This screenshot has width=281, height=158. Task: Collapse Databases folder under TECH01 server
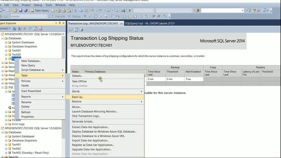3,38
